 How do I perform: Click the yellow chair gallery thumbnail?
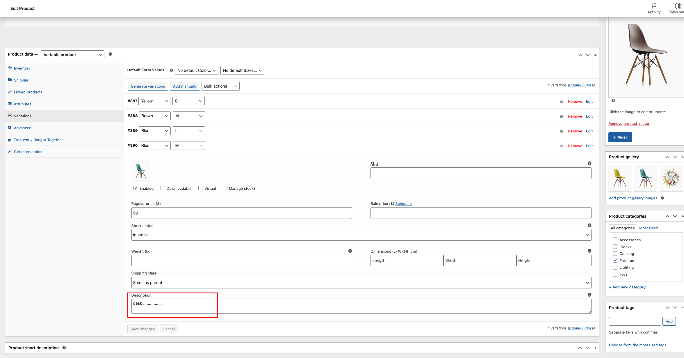[620, 178]
